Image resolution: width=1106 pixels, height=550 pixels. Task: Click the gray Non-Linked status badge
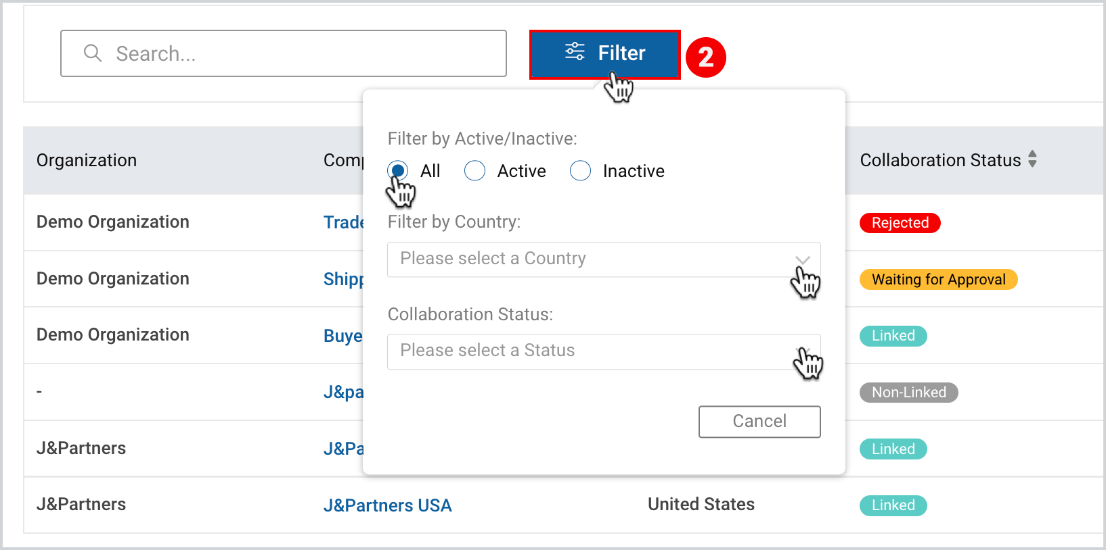pyautogui.click(x=909, y=393)
